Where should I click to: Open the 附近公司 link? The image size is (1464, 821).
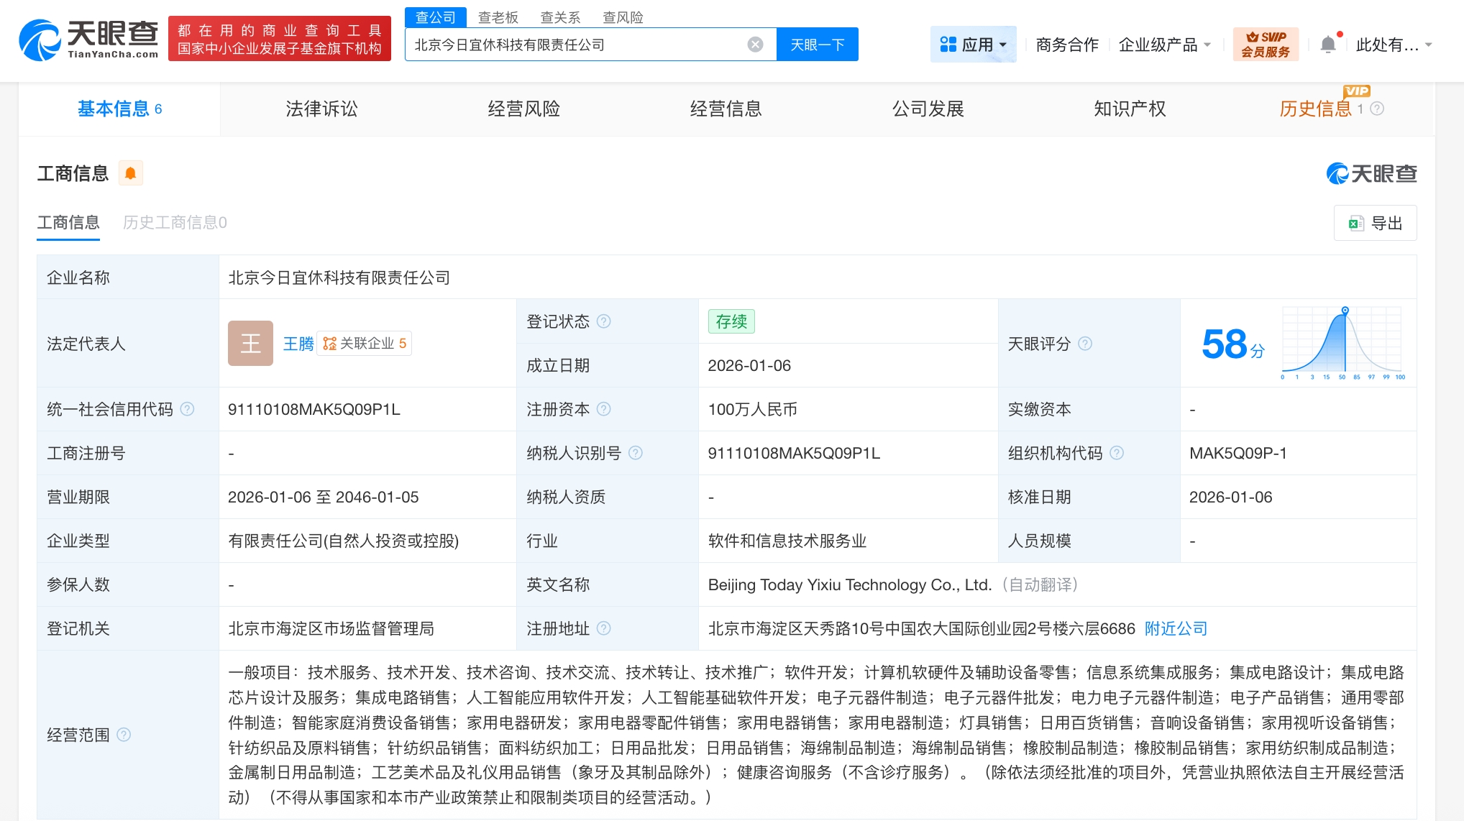tap(1176, 628)
